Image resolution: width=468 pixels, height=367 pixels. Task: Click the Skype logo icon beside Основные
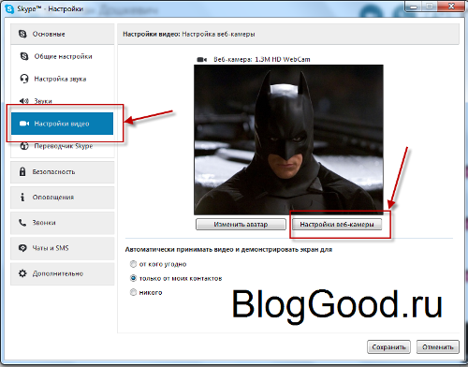point(22,34)
